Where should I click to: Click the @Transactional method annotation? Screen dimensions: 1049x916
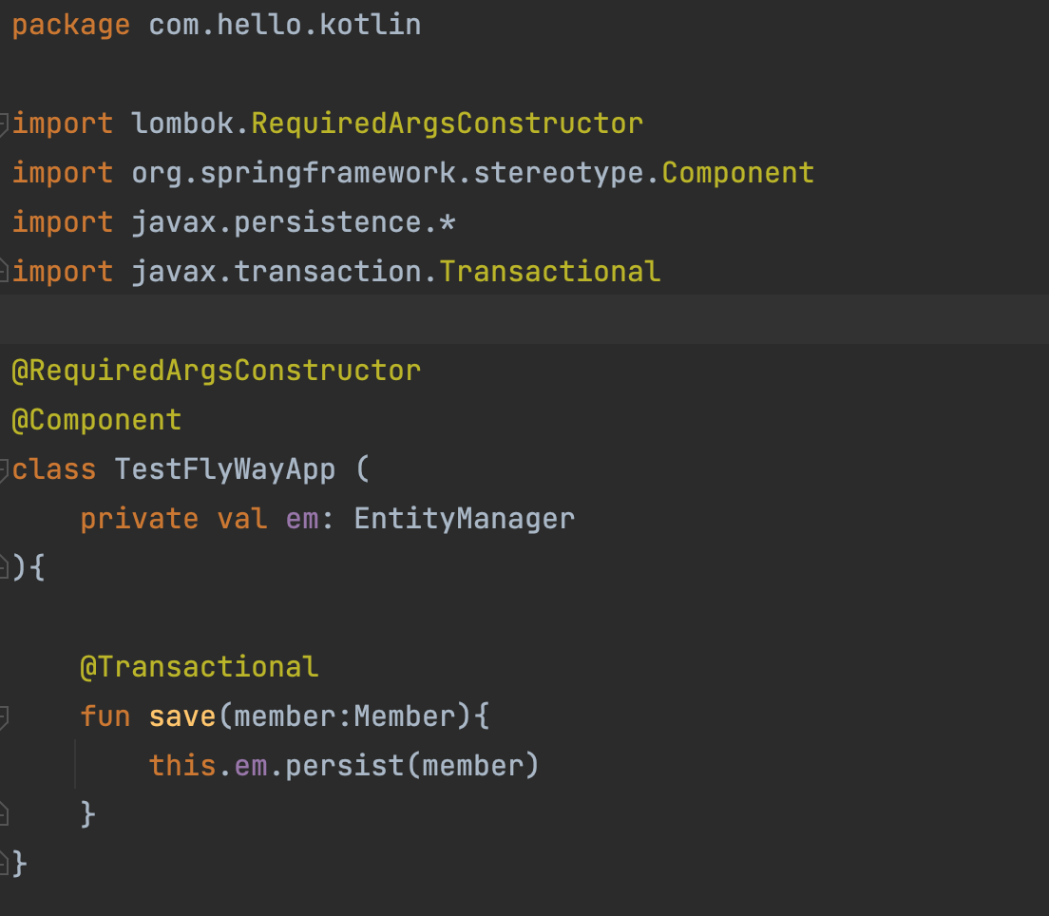tap(200, 667)
